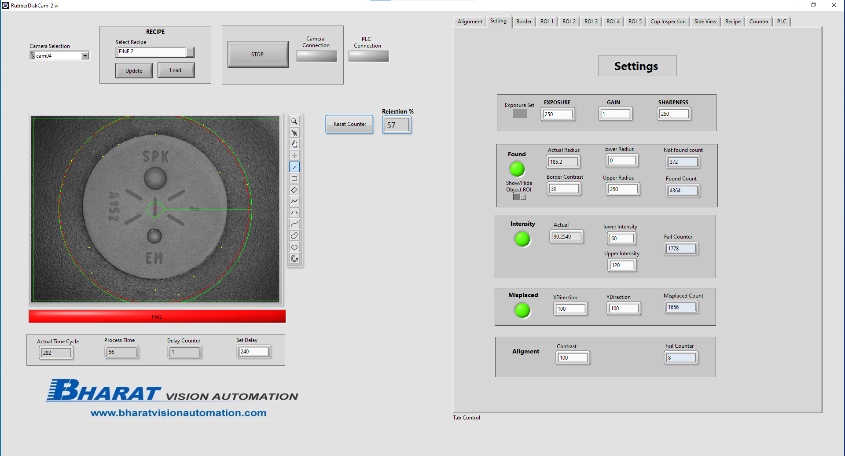Choose the Pan hand tool

click(x=294, y=144)
